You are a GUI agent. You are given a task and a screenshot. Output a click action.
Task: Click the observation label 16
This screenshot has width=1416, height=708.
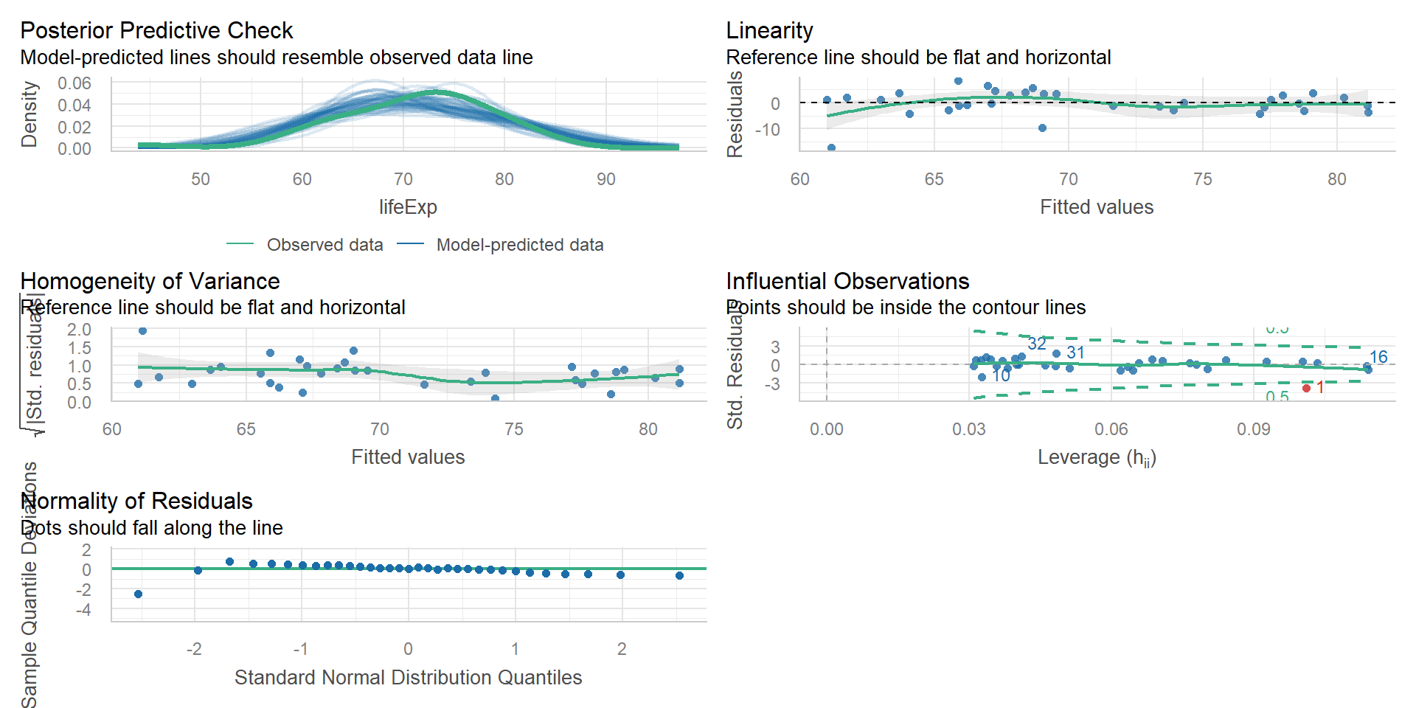[x=1378, y=357]
